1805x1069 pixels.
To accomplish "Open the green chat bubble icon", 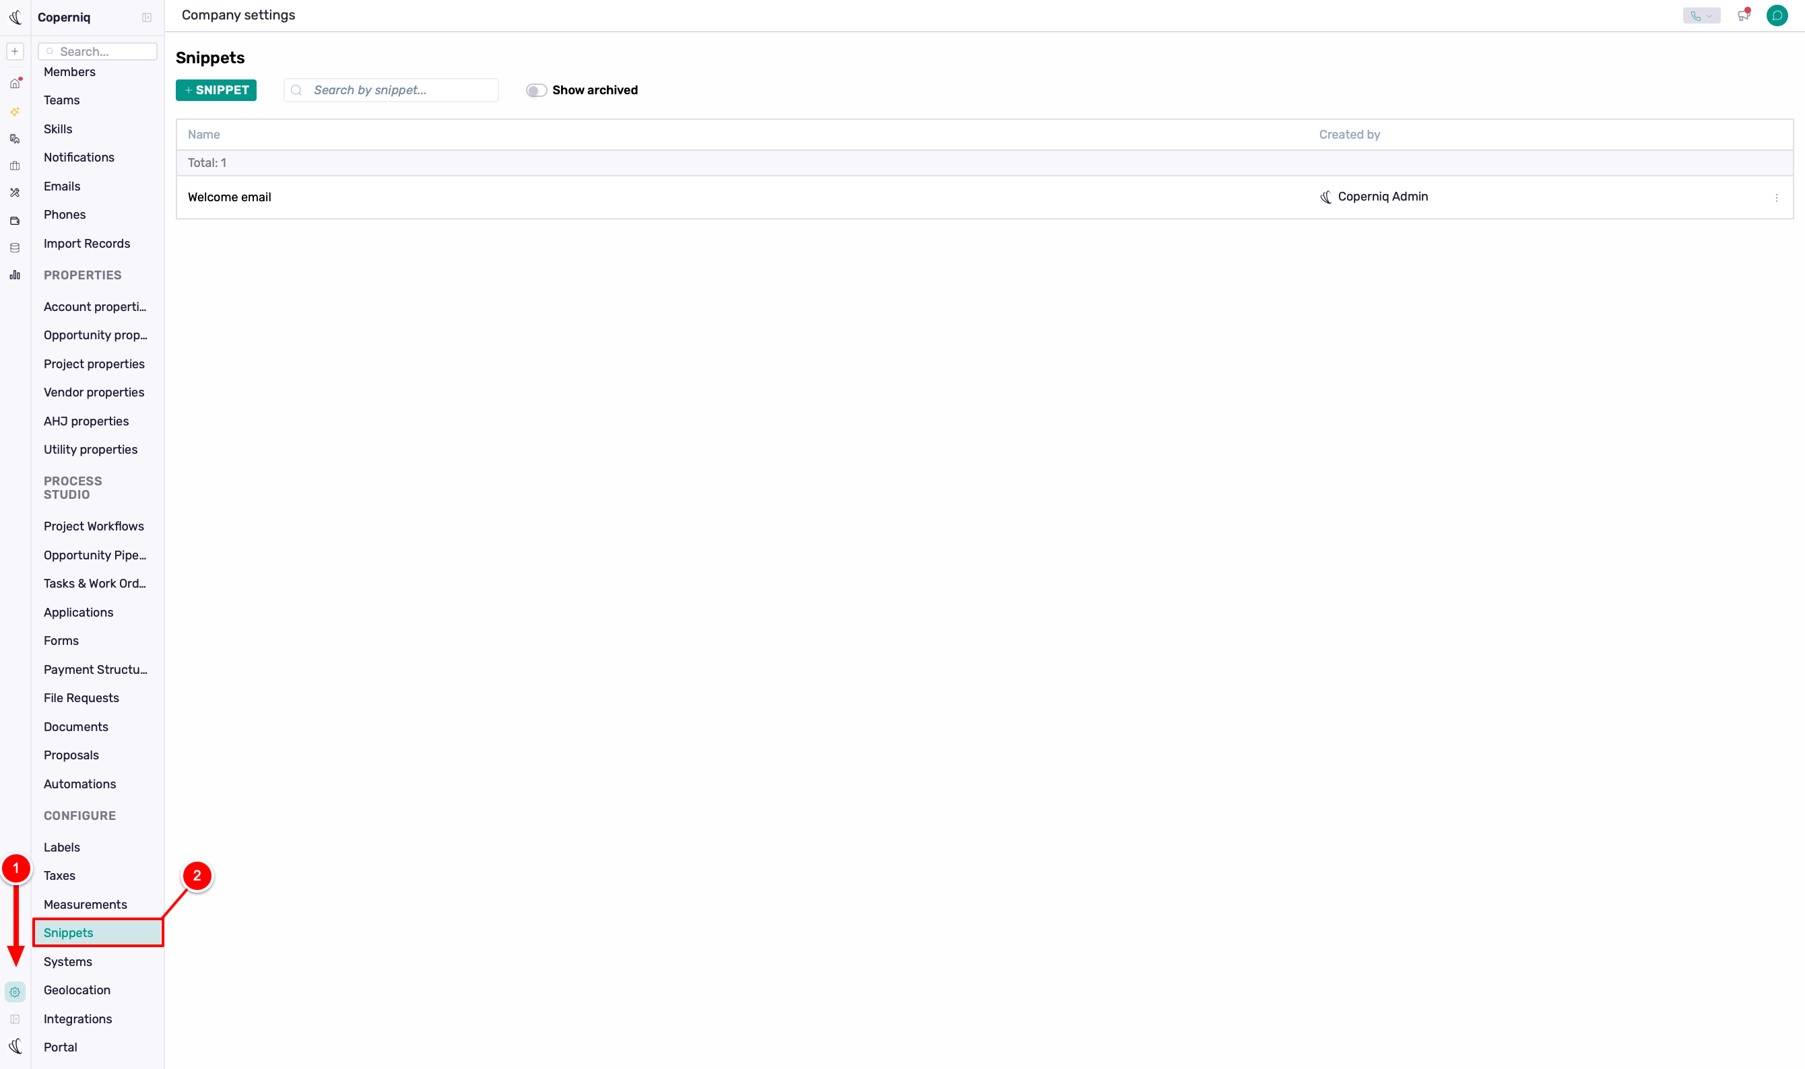I will [x=1777, y=15].
